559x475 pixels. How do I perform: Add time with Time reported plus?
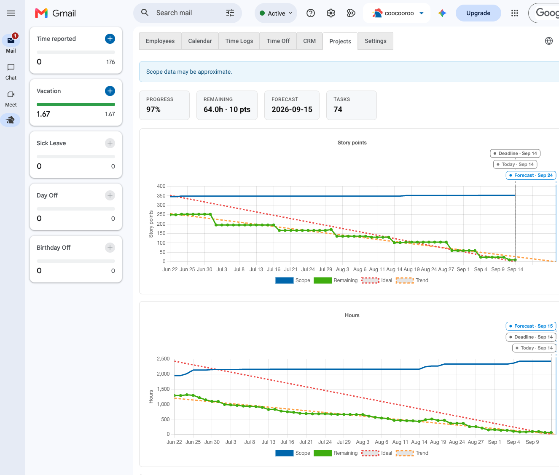click(110, 39)
